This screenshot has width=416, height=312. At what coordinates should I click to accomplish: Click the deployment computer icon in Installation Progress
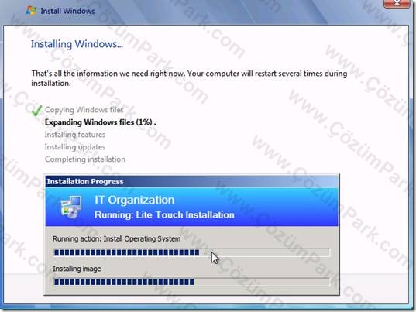[x=70, y=207]
